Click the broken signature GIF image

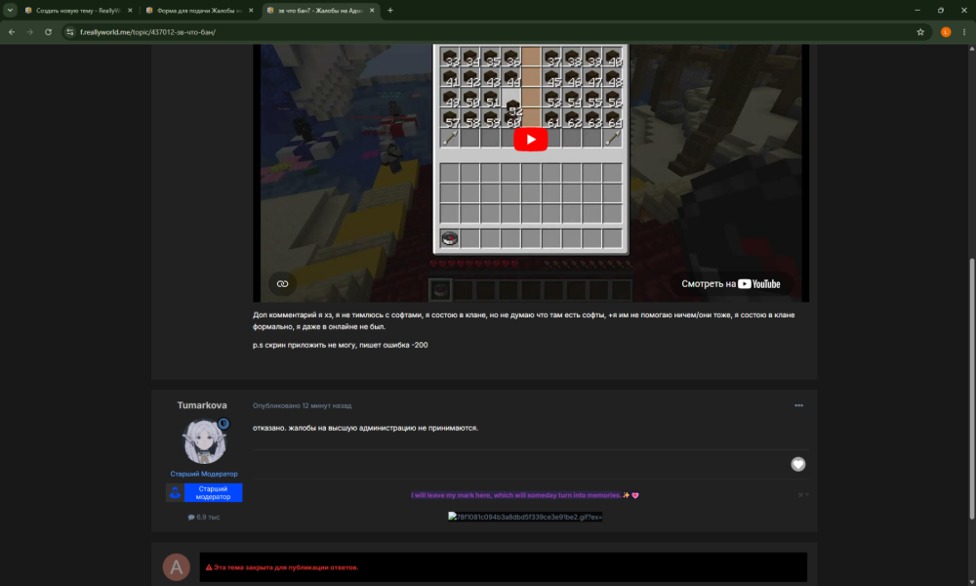(525, 517)
